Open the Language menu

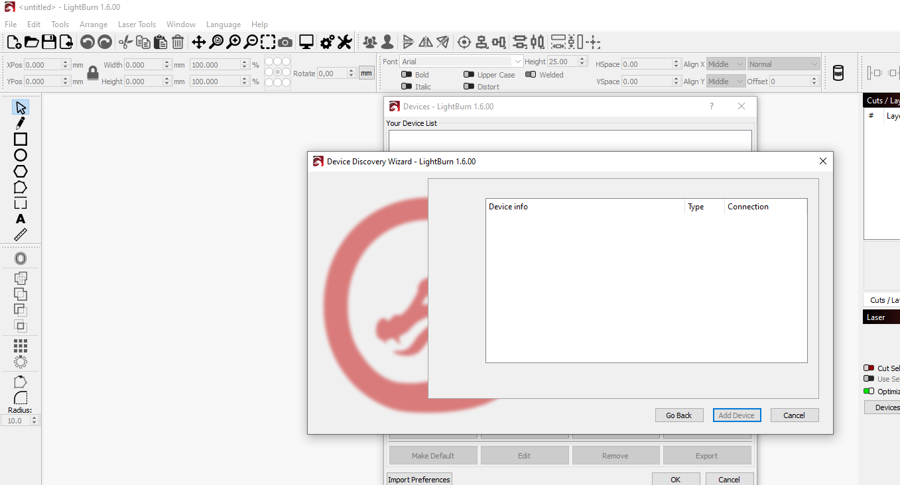coord(224,25)
